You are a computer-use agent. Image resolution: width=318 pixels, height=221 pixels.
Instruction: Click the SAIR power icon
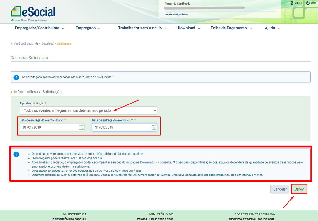pos(308,3)
